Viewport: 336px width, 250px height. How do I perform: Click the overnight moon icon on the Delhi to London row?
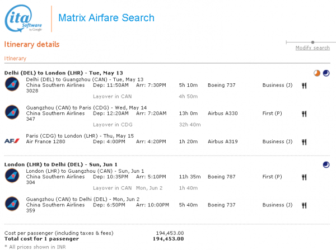pyautogui.click(x=326, y=73)
